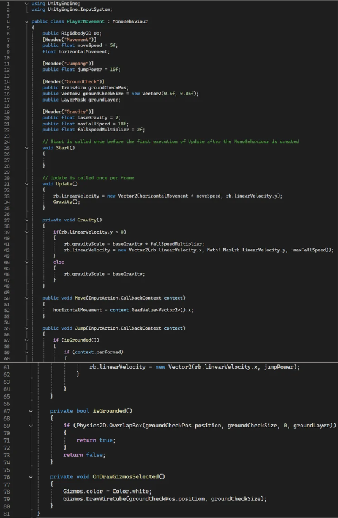Click baseGravity * fallSpeedMultiplier on line 41
This screenshot has width=338, height=518.
(158, 244)
